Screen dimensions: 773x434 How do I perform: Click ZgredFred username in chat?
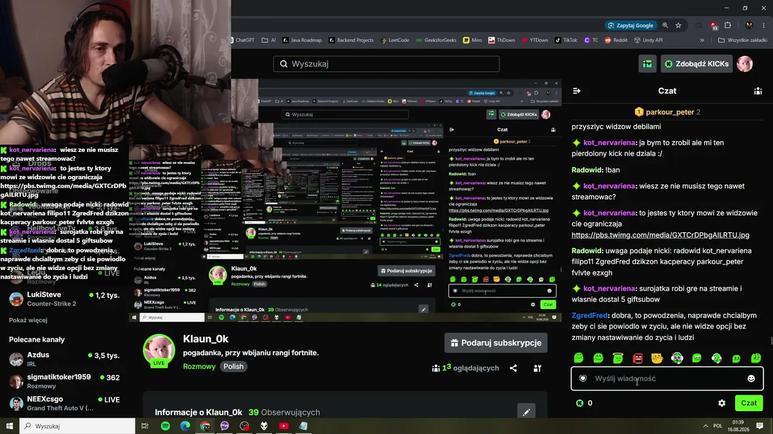pos(589,315)
